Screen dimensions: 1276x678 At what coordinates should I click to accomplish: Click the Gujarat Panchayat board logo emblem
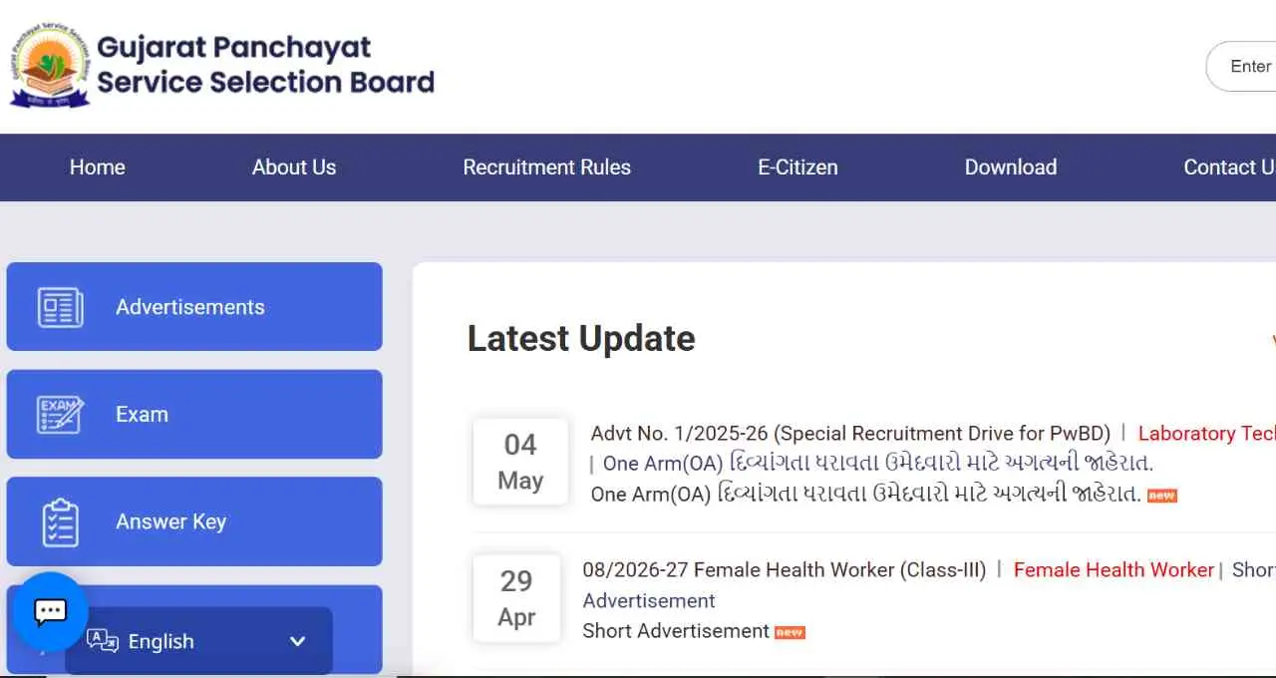coord(50,65)
